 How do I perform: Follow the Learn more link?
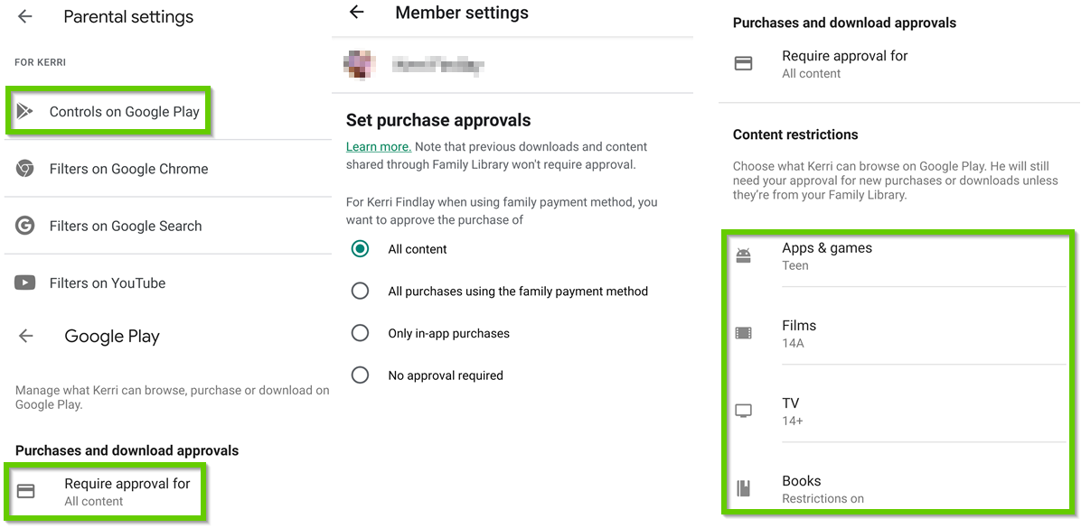[x=378, y=146]
